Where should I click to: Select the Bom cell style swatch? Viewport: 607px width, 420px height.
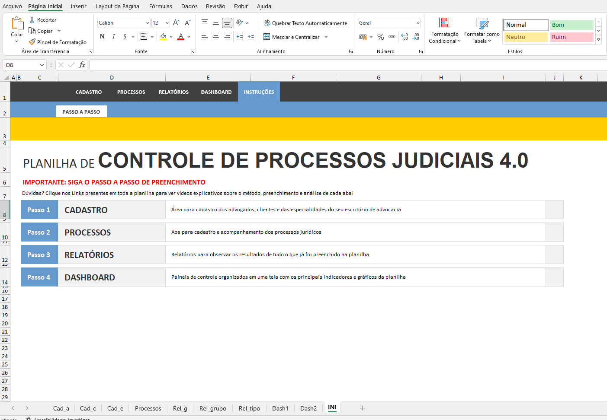click(571, 25)
